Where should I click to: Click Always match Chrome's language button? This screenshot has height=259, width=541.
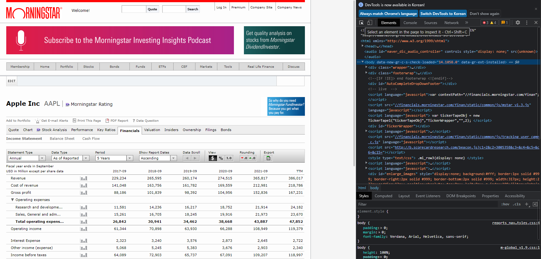(388, 14)
